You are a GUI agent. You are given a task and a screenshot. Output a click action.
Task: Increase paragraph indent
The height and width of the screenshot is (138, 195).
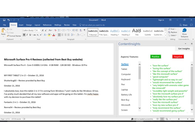[x=77, y=30]
